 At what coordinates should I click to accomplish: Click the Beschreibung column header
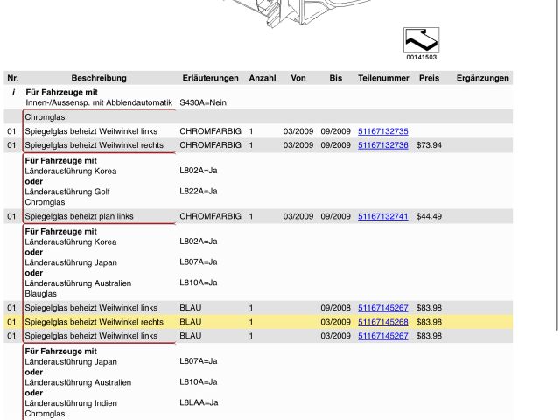(x=98, y=79)
